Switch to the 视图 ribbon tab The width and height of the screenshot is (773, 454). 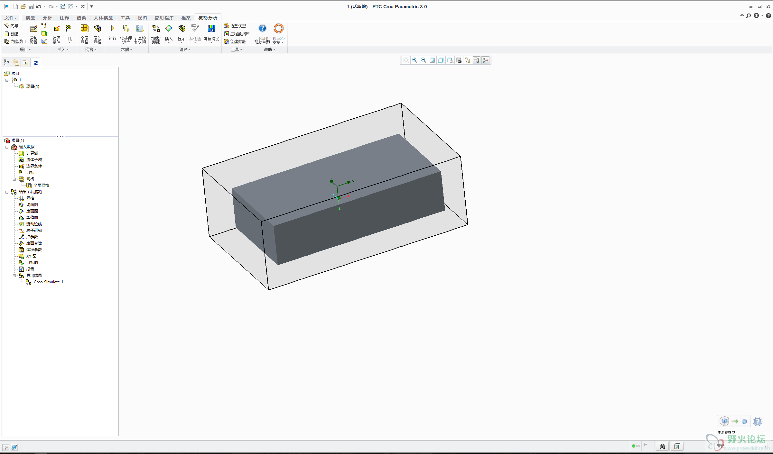click(142, 18)
